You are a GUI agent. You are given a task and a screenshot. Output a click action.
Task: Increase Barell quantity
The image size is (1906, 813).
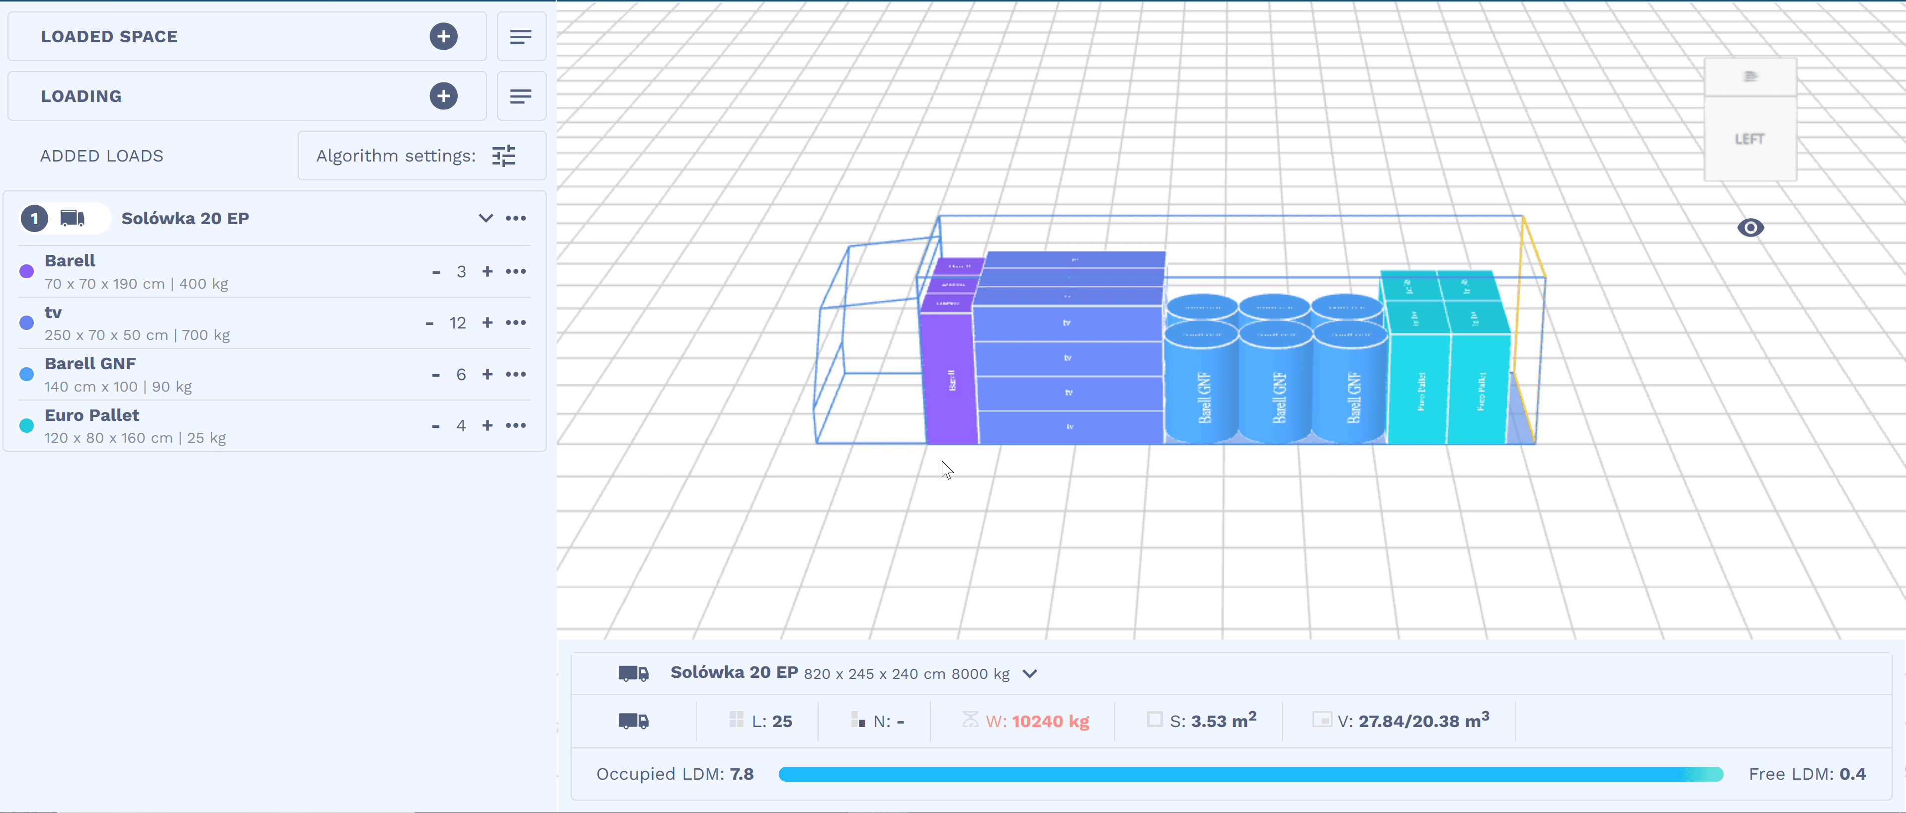click(487, 271)
